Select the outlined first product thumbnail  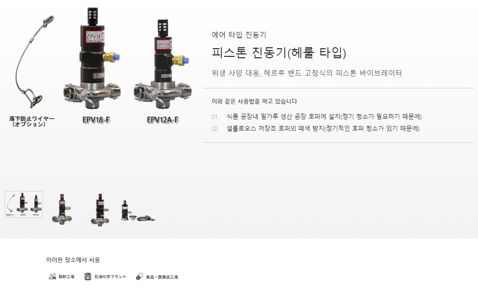click(24, 204)
